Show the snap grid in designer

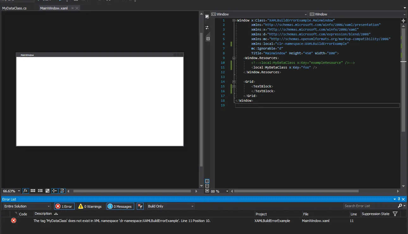point(33,191)
